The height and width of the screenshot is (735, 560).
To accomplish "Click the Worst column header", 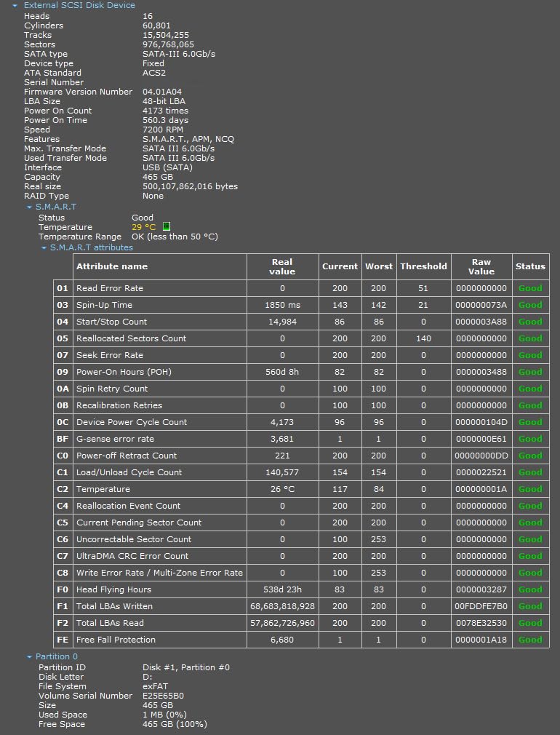I will [x=379, y=266].
